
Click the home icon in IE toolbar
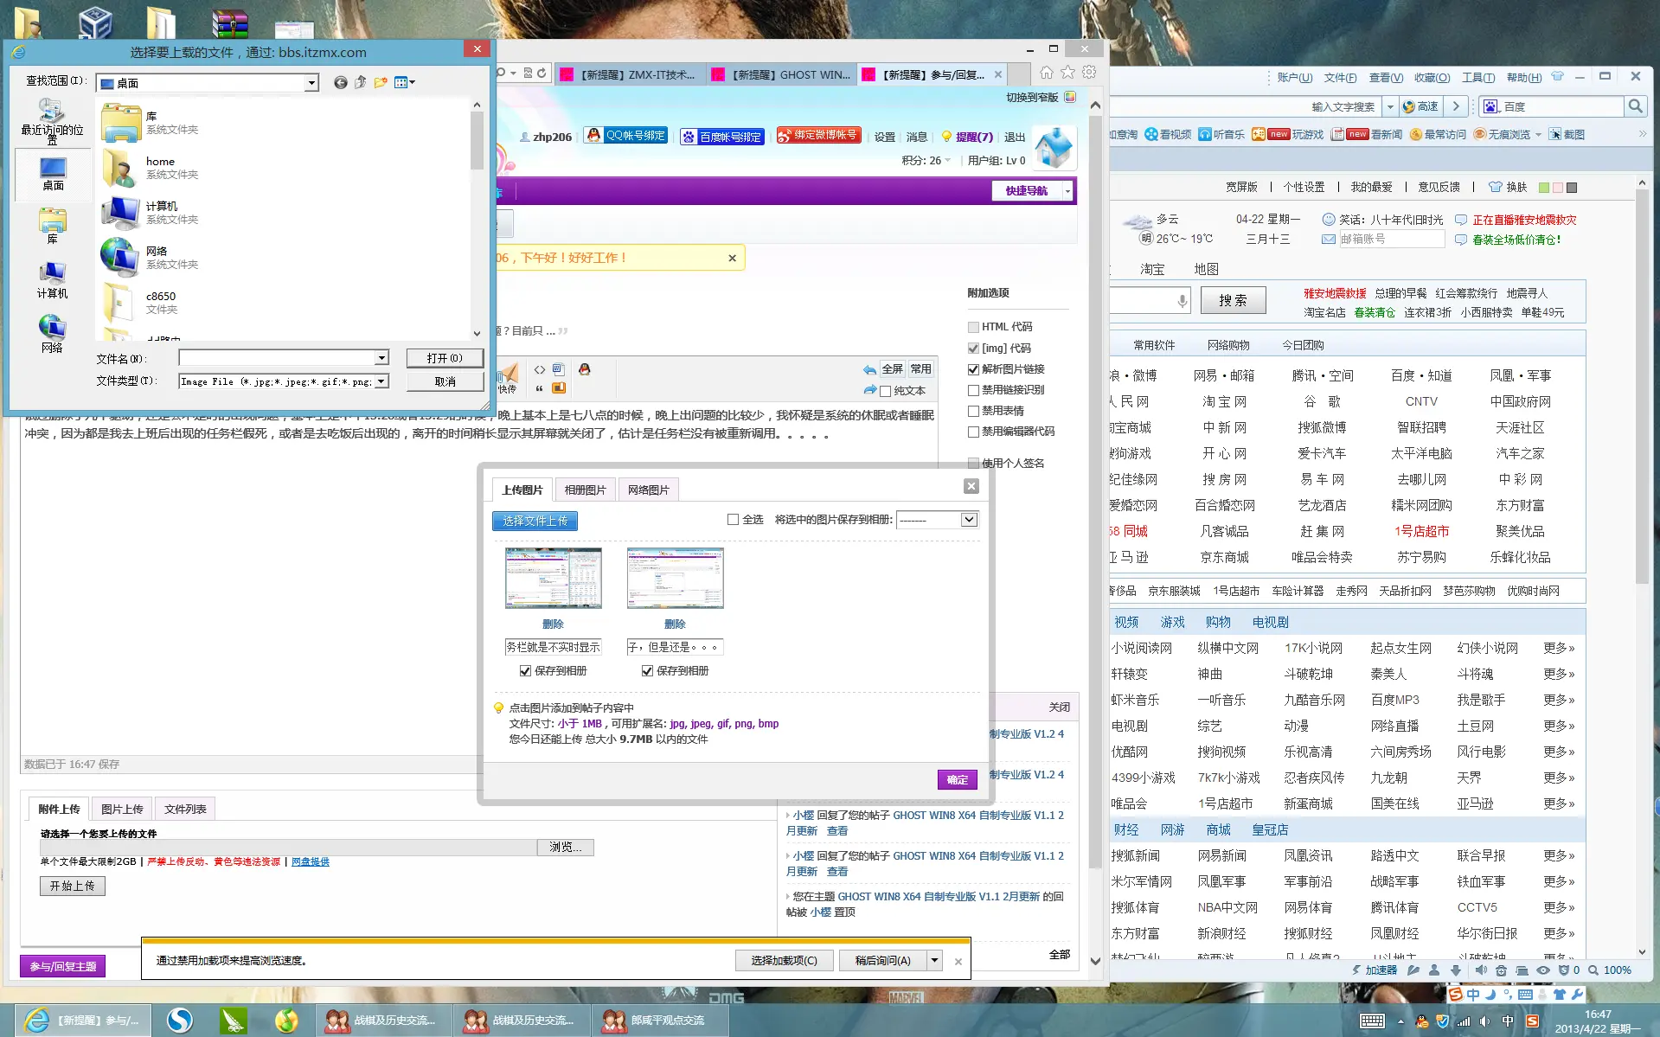1047,73
